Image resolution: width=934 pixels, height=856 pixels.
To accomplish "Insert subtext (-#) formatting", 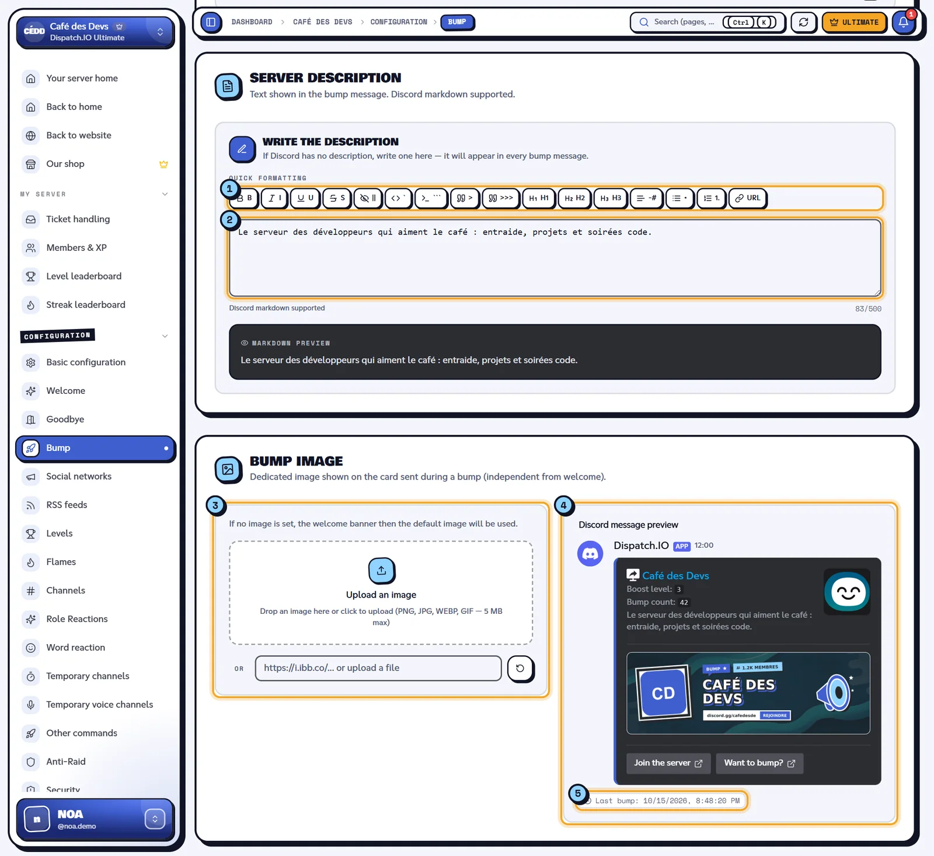I will click(x=646, y=198).
